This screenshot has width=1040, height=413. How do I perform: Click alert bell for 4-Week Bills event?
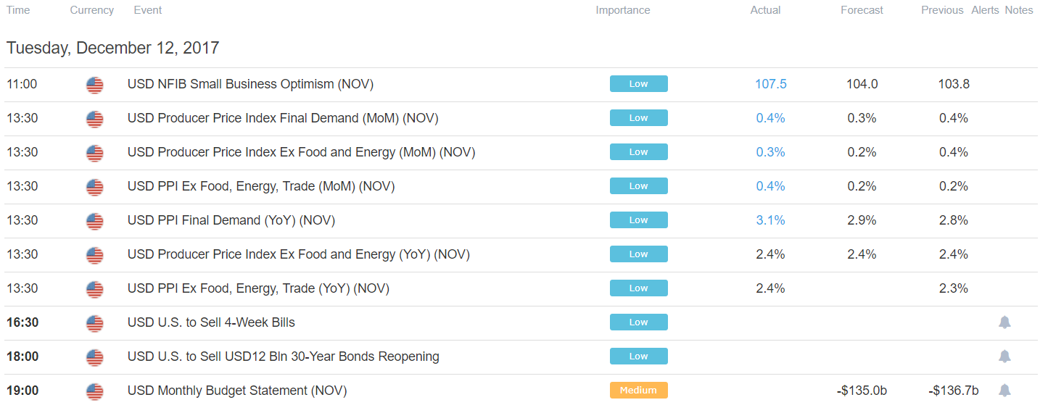coord(1004,322)
